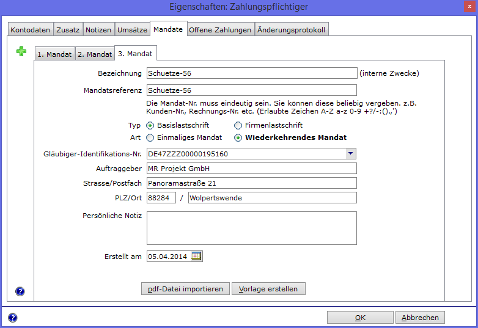Edit the Auftraggeber field
478x328 pixels.
[252, 169]
